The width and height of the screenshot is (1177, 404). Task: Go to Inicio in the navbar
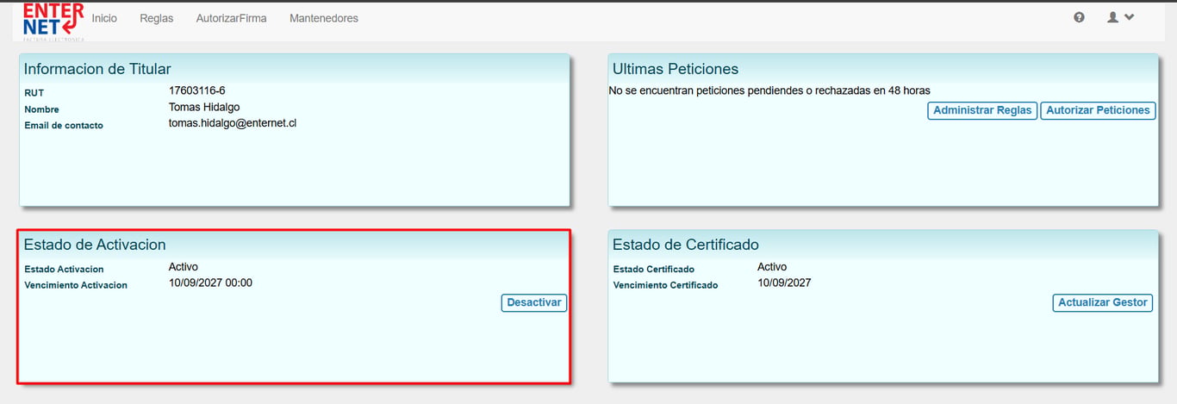tap(104, 18)
